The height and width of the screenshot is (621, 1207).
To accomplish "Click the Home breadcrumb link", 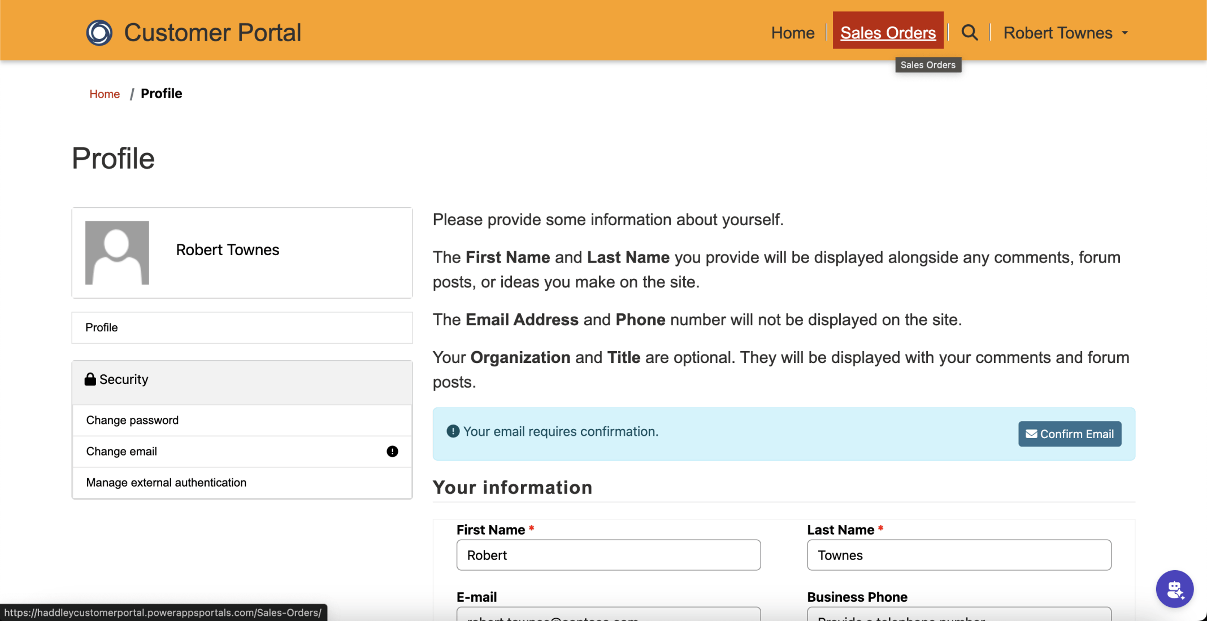I will tap(105, 94).
